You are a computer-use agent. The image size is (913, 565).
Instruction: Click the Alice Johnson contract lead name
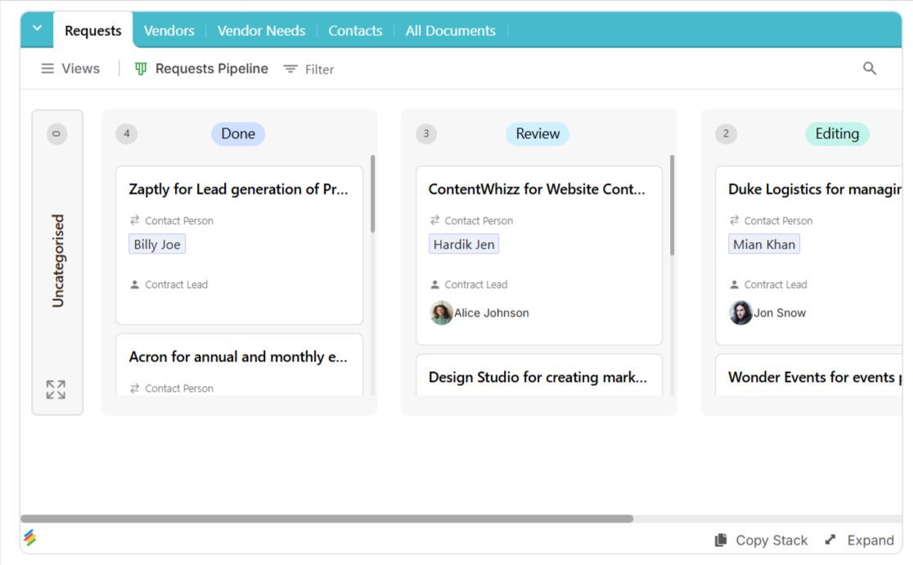click(492, 313)
